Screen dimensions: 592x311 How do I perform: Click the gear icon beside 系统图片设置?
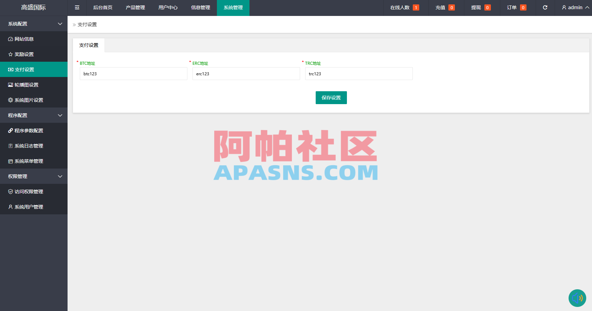(11, 100)
